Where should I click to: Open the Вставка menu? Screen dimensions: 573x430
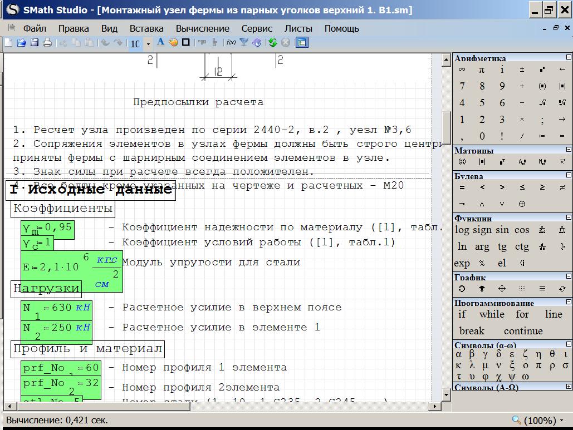pyautogui.click(x=146, y=28)
